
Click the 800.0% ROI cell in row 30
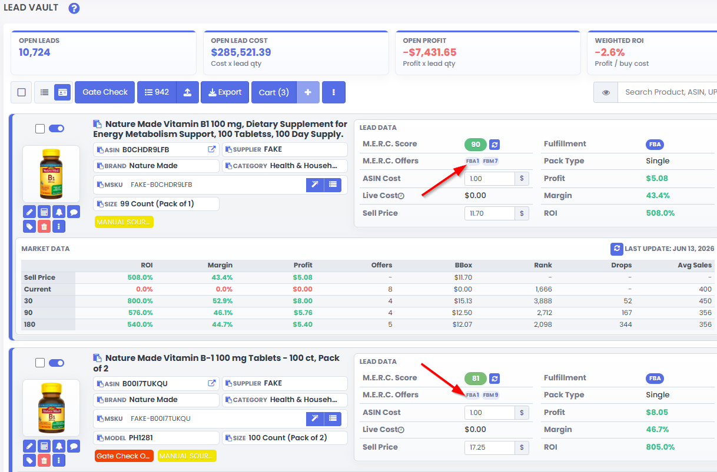[x=140, y=301]
